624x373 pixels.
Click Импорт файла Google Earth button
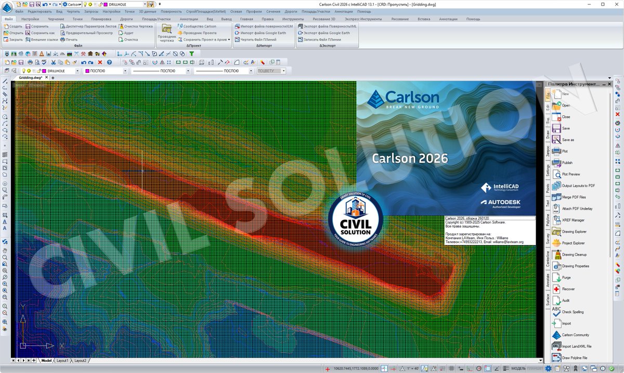pyautogui.click(x=260, y=33)
